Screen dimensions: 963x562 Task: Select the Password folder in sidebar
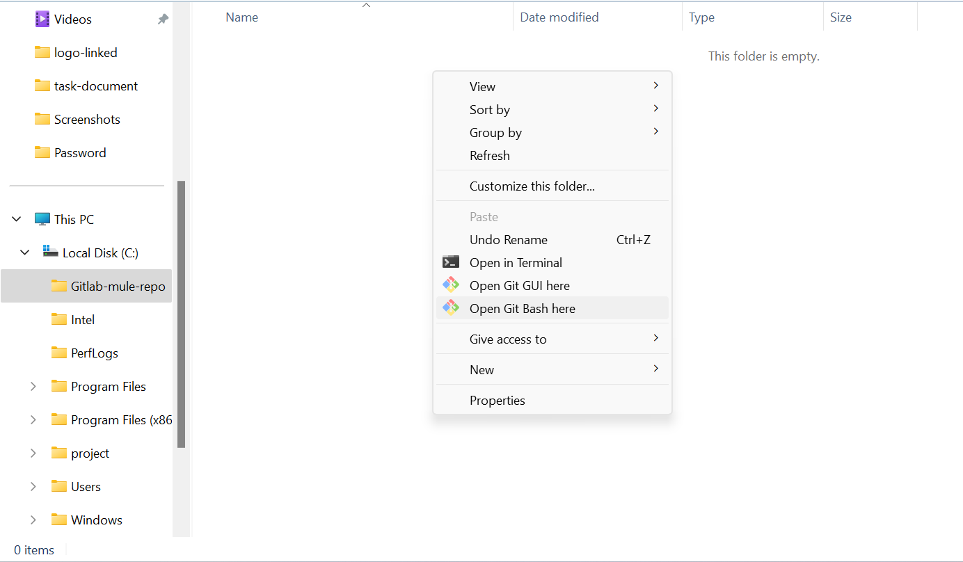click(80, 152)
